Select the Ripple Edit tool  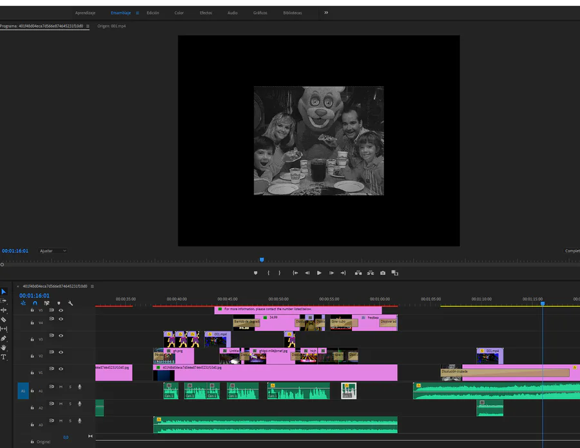click(x=4, y=310)
